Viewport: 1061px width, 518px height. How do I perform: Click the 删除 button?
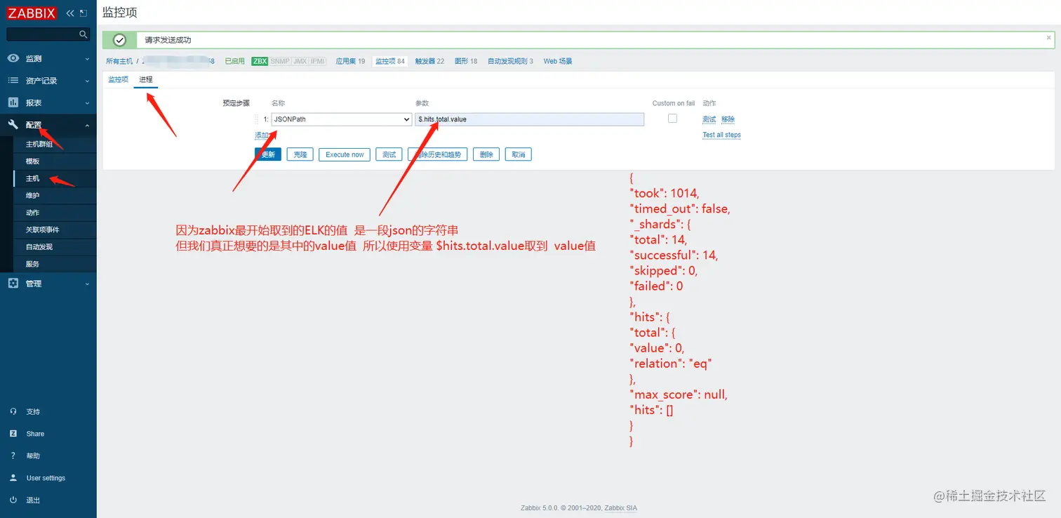(x=486, y=154)
